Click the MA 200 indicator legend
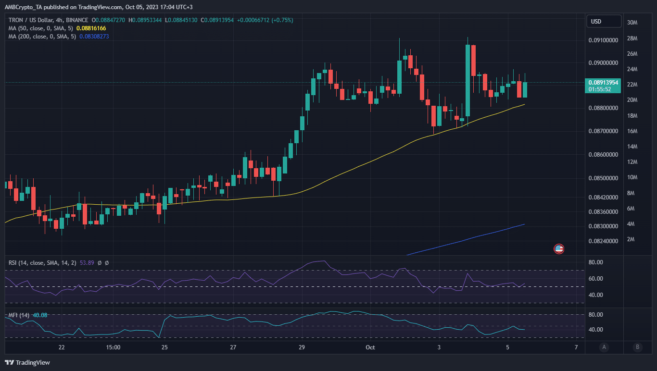Screen dimensions: 657x371 pos(42,37)
